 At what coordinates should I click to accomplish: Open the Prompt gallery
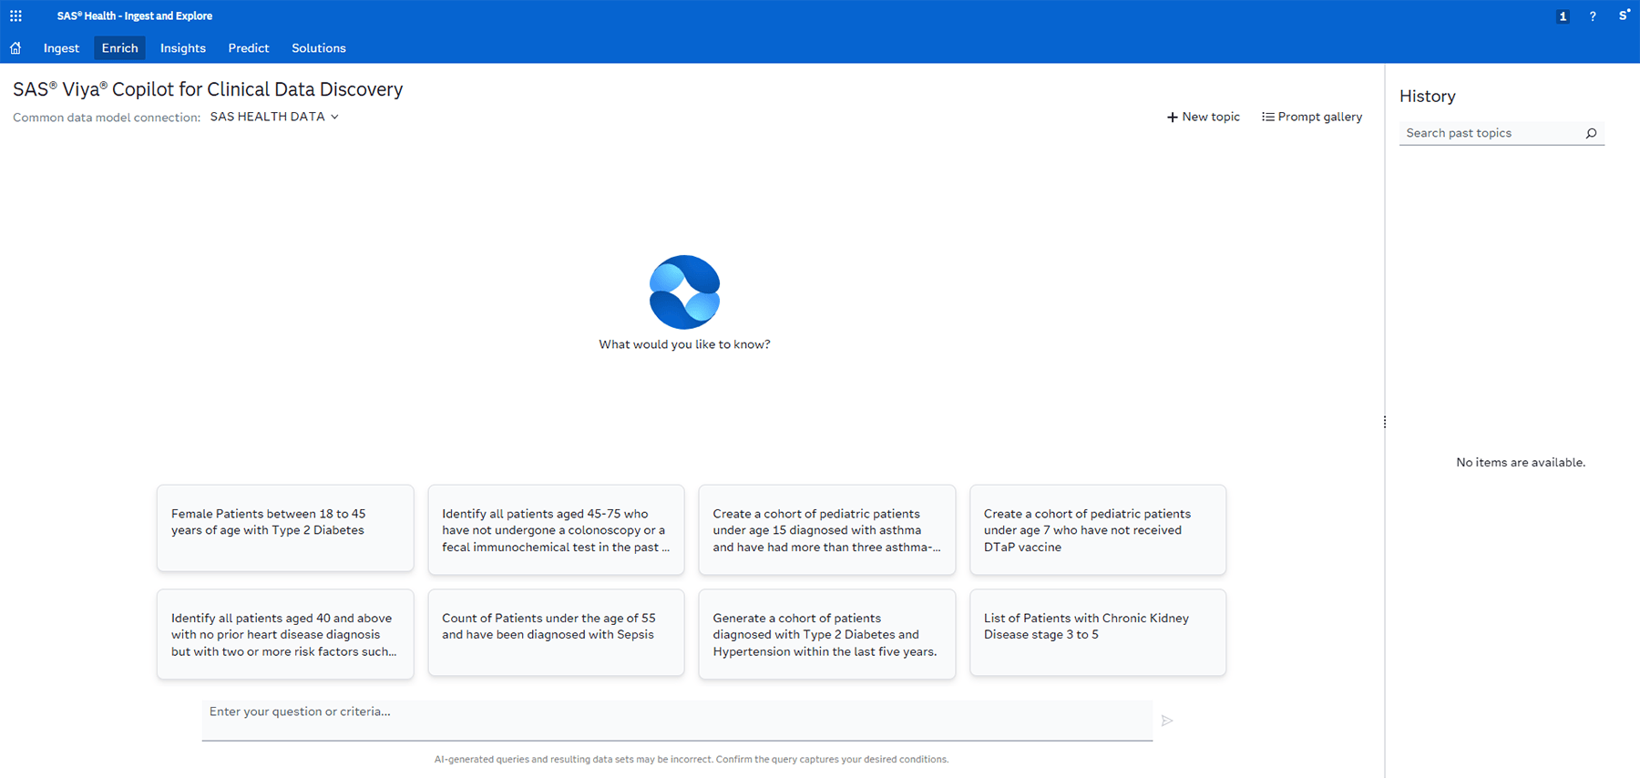(x=1312, y=117)
